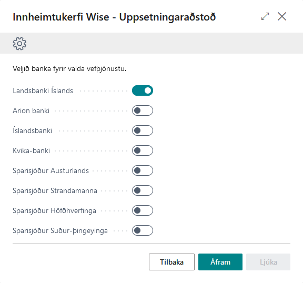Image resolution: width=303 pixels, height=283 pixels.
Task: Continue with the Áfram button
Action: [220, 262]
